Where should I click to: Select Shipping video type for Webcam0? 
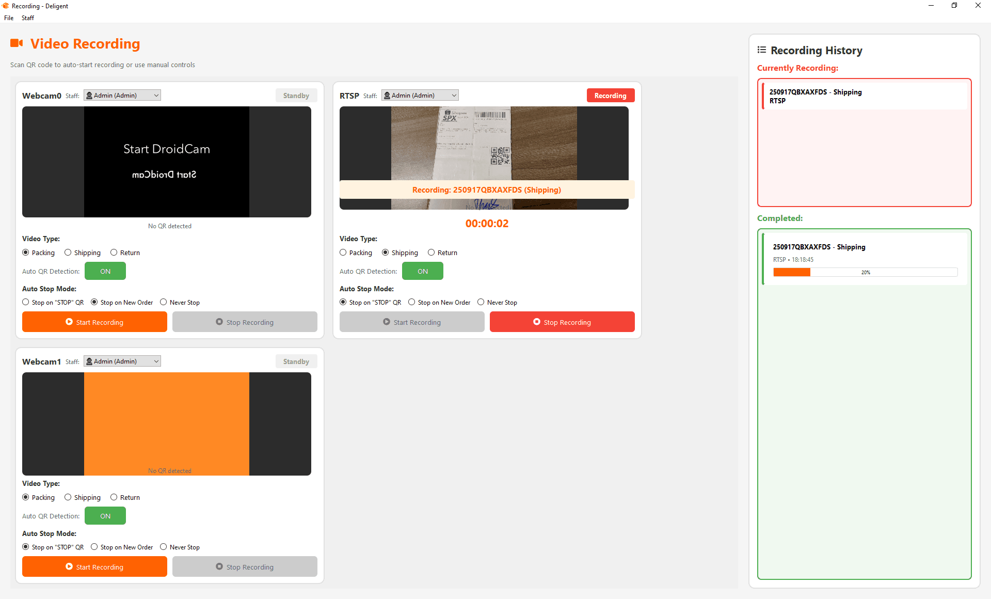pos(68,253)
